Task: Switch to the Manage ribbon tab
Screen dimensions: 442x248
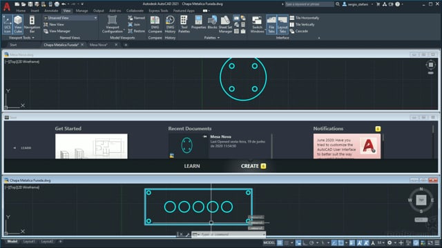Action: pos(81,11)
